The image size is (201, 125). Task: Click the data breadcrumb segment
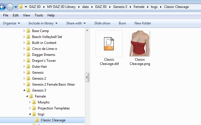click(x=85, y=7)
